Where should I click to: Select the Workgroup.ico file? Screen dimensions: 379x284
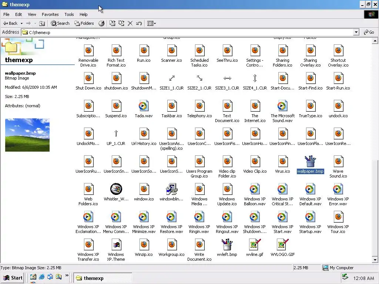coord(172,248)
